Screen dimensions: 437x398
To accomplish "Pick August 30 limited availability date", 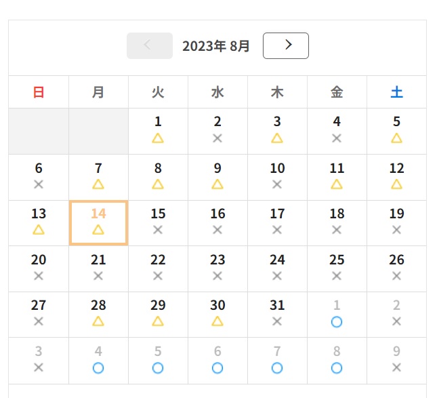I will coord(217,315).
